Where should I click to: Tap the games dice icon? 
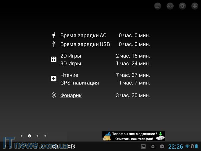point(53,59)
